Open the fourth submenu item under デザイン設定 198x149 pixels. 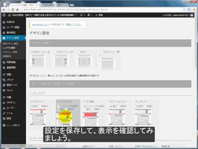(7, 56)
